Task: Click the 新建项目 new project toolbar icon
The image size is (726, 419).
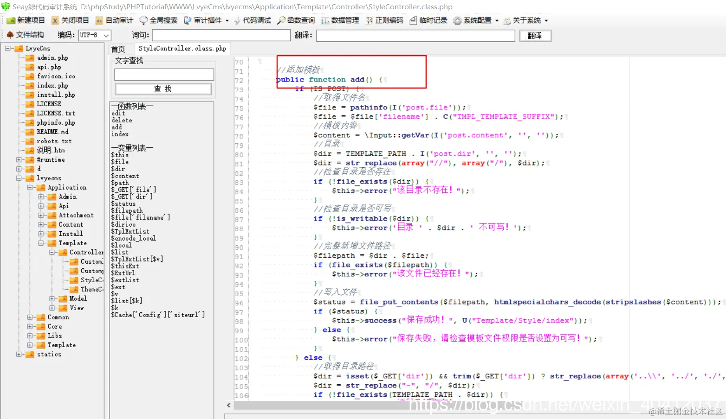Action: 11,20
